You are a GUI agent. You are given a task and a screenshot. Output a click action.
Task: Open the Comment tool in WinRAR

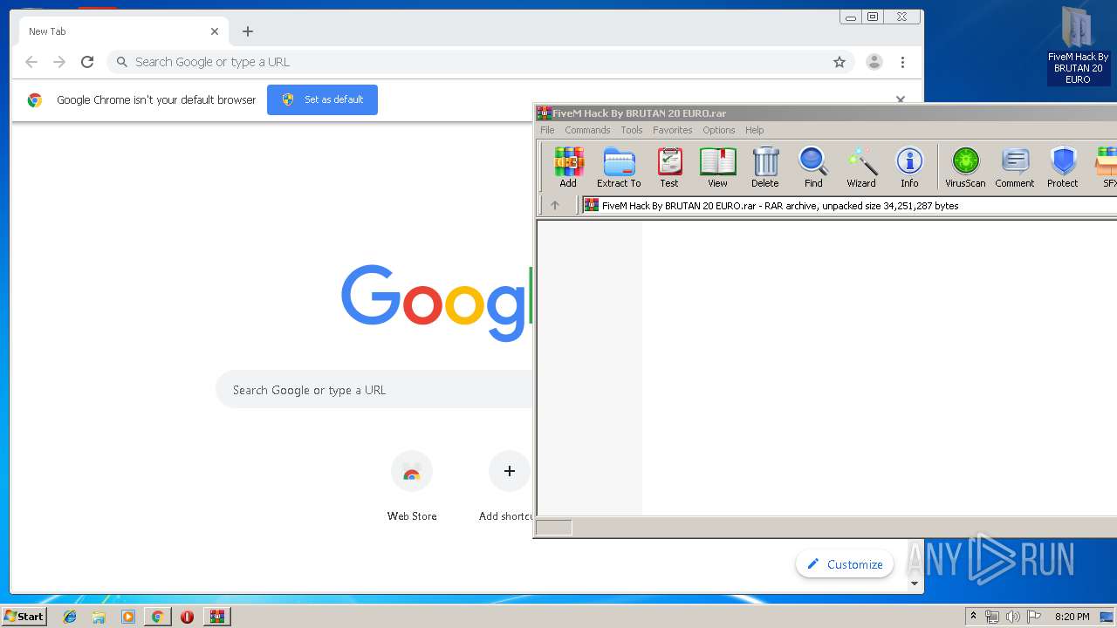1015,167
